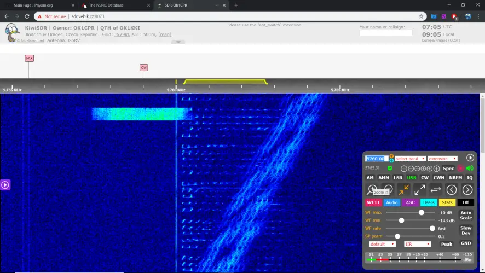The image size is (485, 273).
Task: Expand the IIR filter dropdown
Action: pyautogui.click(x=417, y=244)
